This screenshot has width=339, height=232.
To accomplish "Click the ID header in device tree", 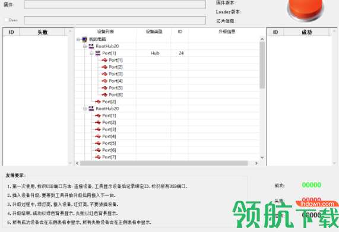I will point(180,32).
